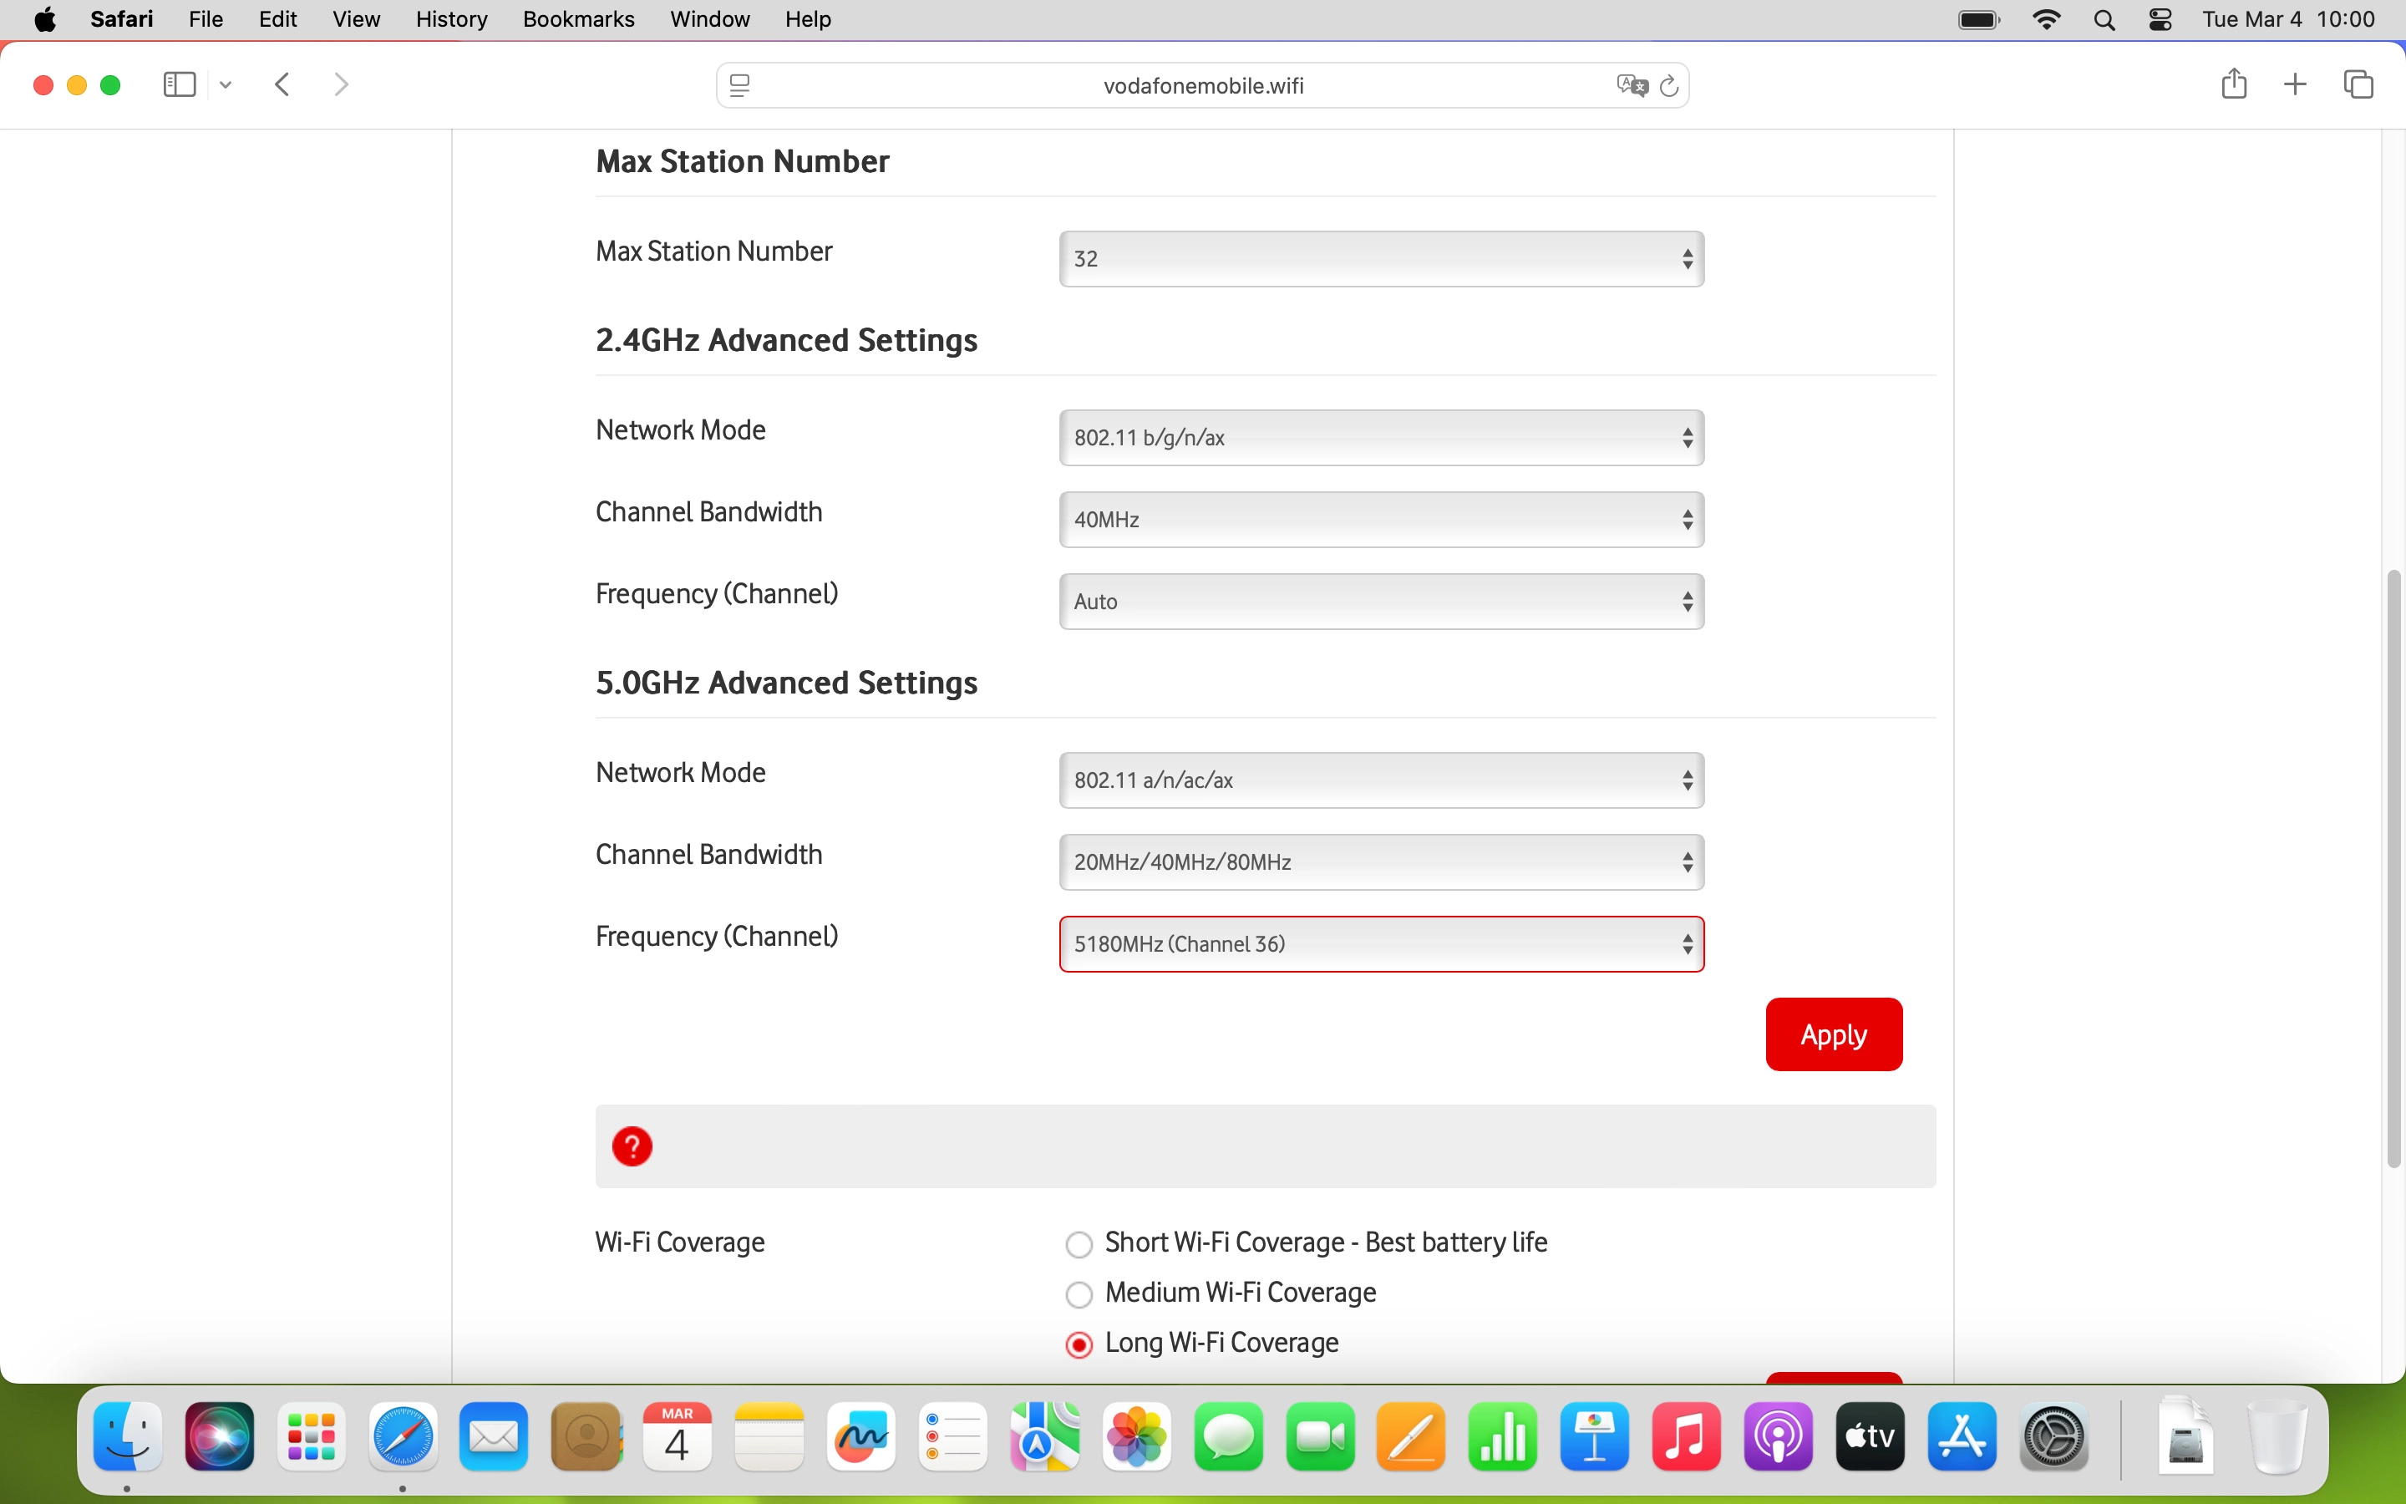Open the Wi-Fi status menu
The image size is (2406, 1504).
pyautogui.click(x=2047, y=19)
